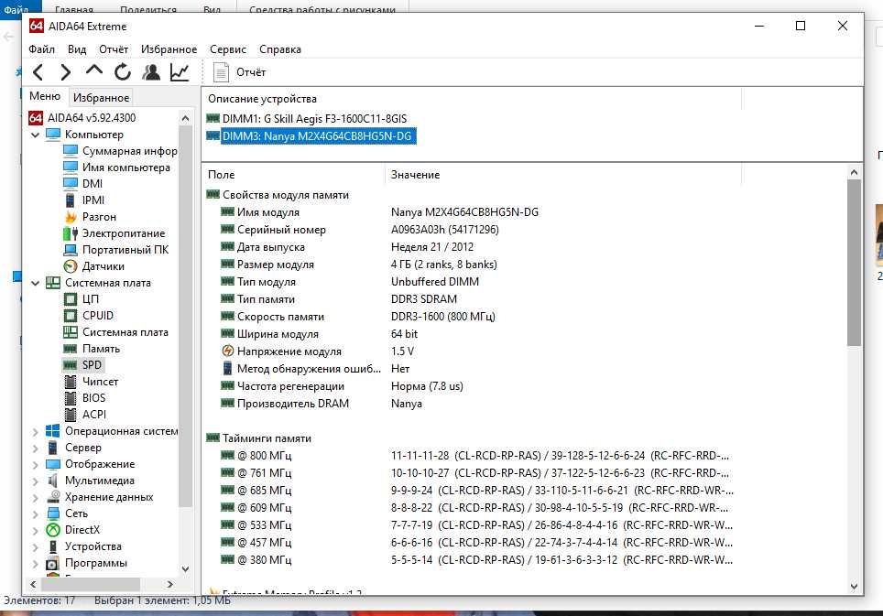This screenshot has width=883, height=616.
Task: Select the DIMM3 Nanya device row
Action: (x=311, y=136)
